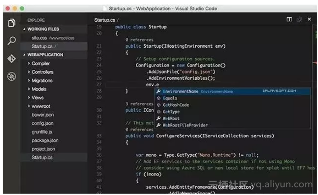318x195 pixels.
Task: Click the wrench icon beside WebRoot
Action: 159,118
